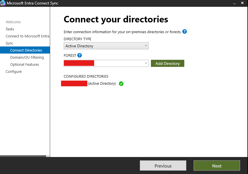Expand the Forest combo box arrow
Image resolution: width=248 pixels, height=174 pixels.
click(x=146, y=63)
